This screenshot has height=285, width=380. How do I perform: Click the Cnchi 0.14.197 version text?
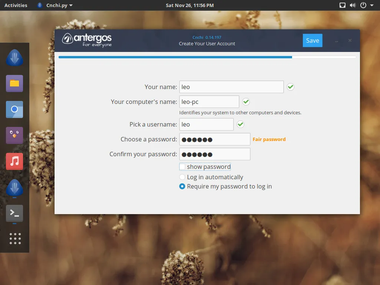[x=207, y=37]
